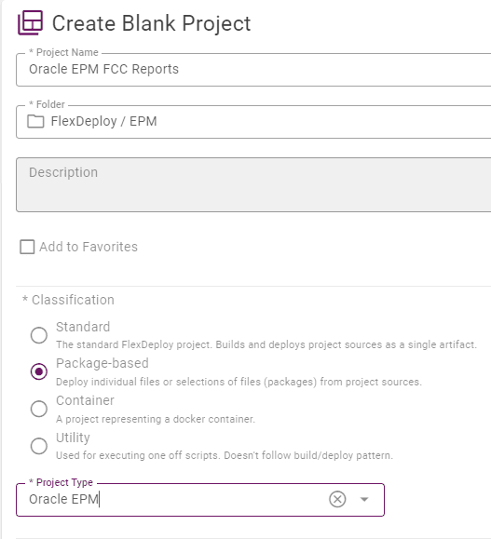Viewport: 491px width, 539px height.
Task: Click the Standard option label text
Action: 83,327
